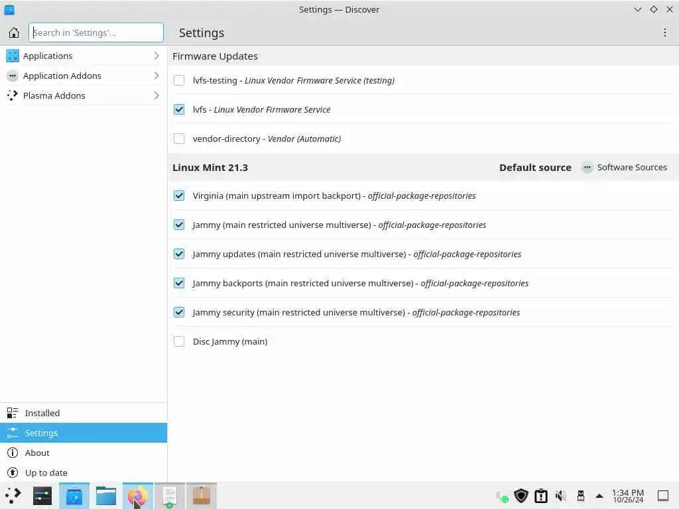
Task: Click the network status tray icon
Action: coord(502,496)
